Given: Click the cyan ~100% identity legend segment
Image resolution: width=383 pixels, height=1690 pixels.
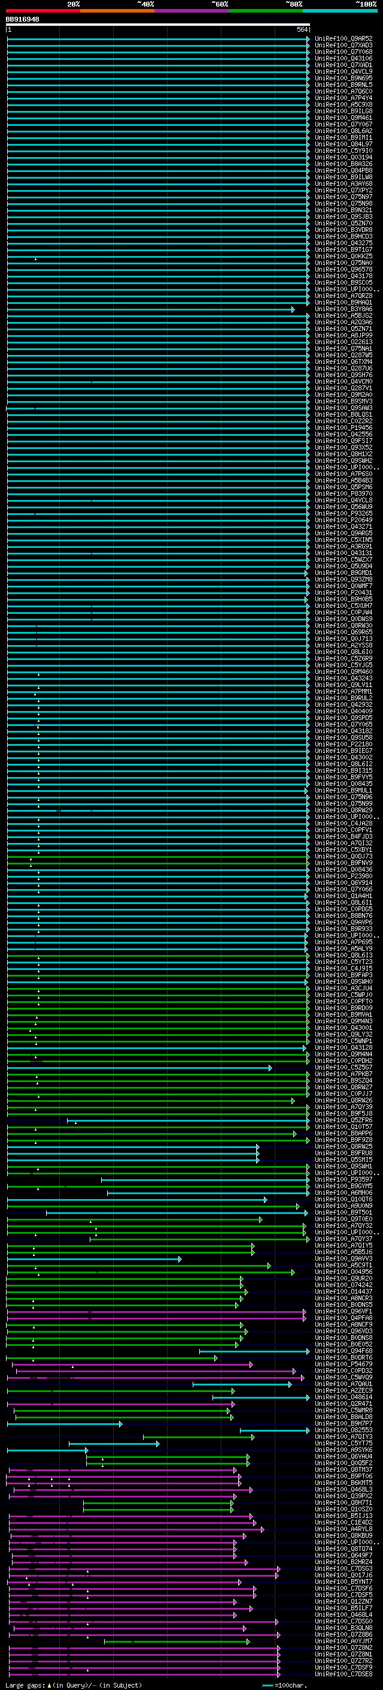Looking at the screenshot, I should tap(340, 11).
